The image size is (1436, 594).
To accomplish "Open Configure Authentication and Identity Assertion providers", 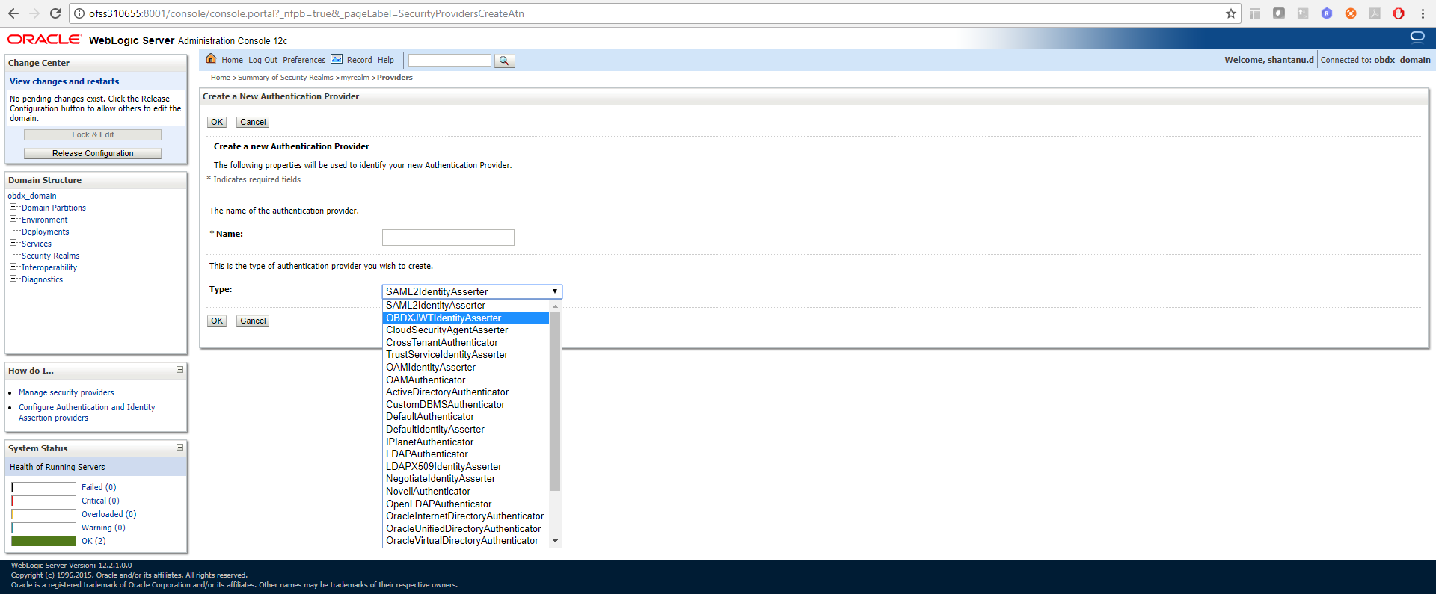I will click(87, 412).
